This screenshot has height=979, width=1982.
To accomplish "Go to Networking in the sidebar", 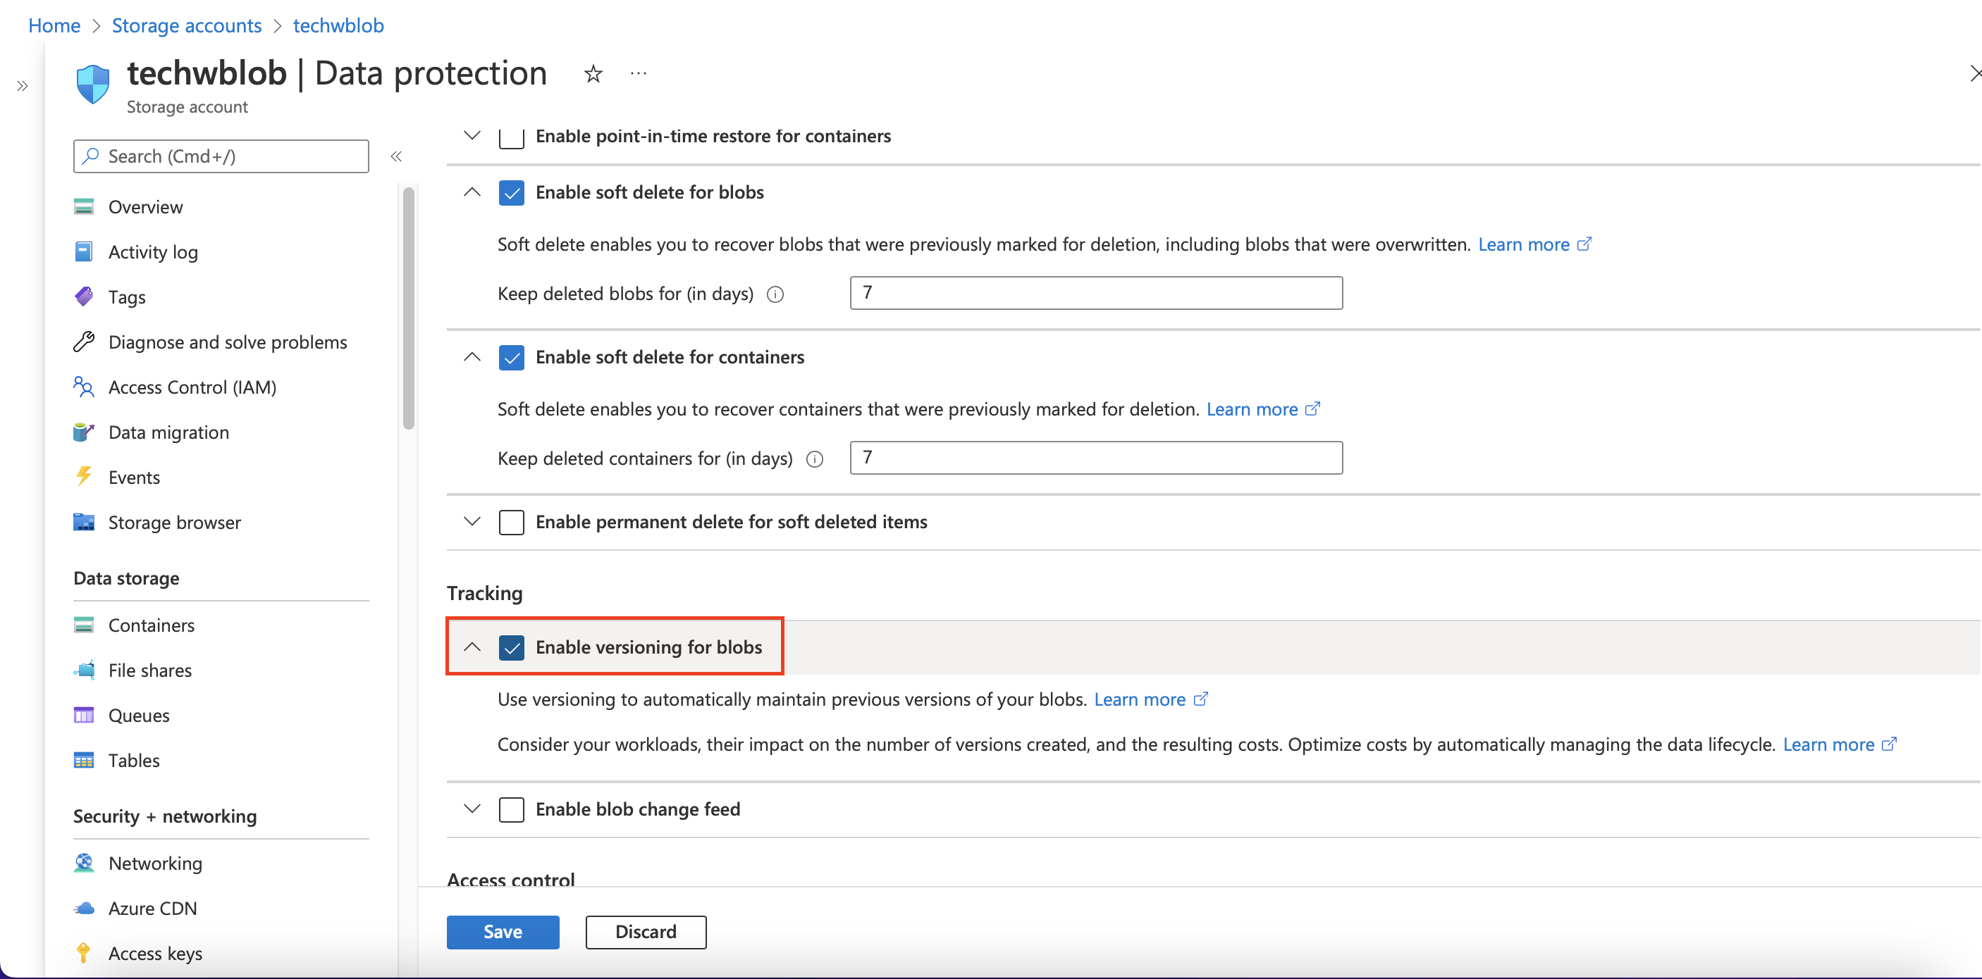I will (x=156, y=863).
